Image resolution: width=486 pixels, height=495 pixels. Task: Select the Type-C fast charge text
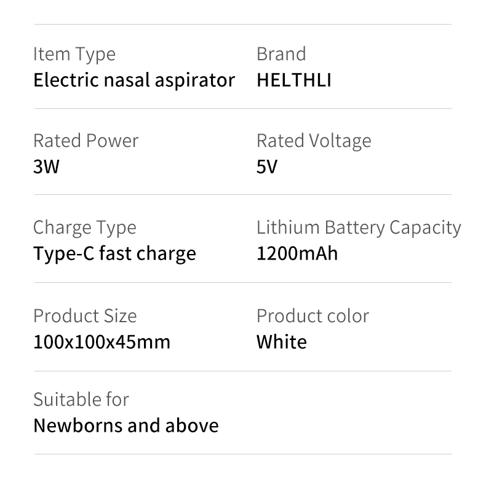pyautogui.click(x=114, y=254)
